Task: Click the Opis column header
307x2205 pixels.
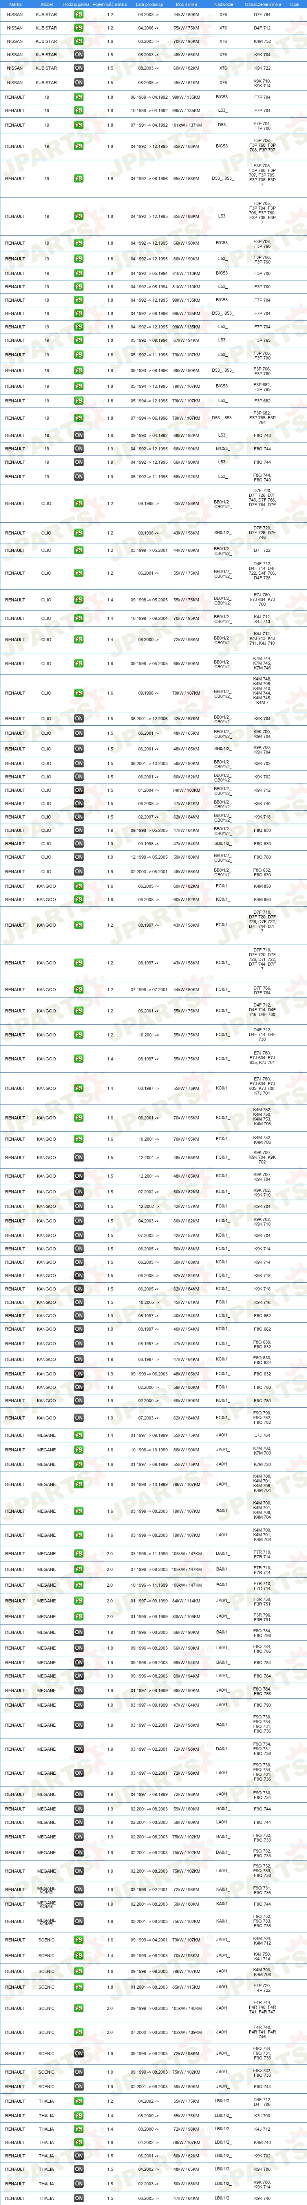Action: (x=294, y=4)
